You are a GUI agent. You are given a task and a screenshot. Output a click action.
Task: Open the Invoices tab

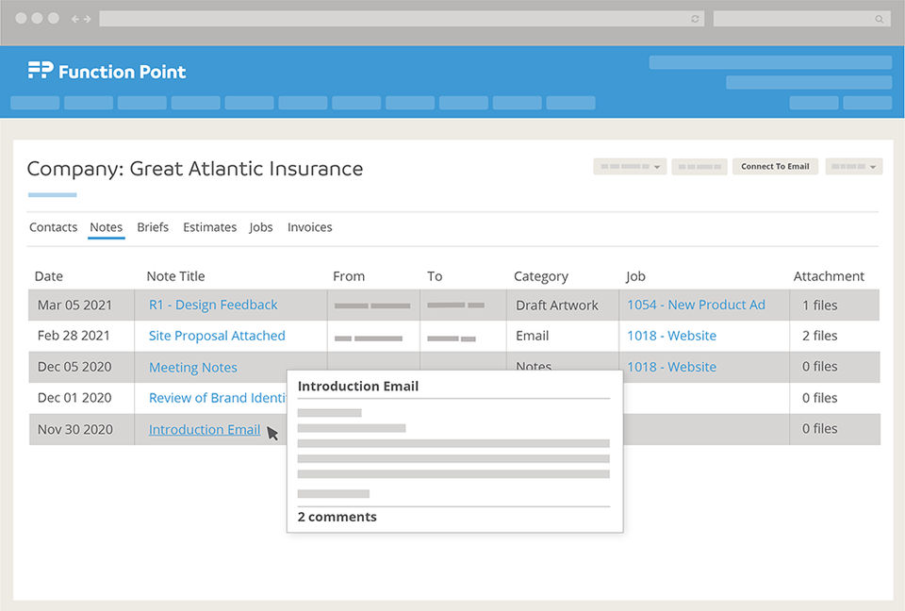pos(309,227)
